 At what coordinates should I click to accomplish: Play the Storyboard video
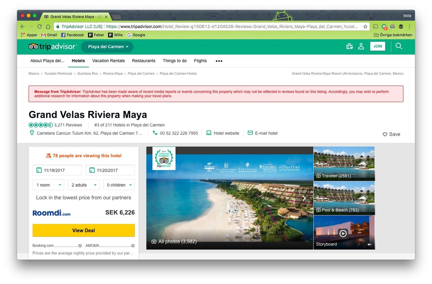(x=343, y=233)
